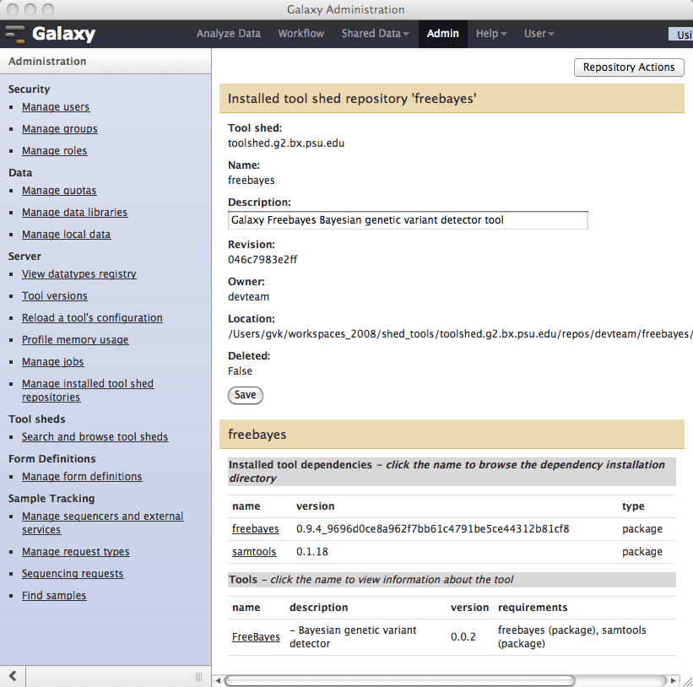Browse the samtools dependency directory
Viewport: 693px width, 687px height.
tap(255, 552)
